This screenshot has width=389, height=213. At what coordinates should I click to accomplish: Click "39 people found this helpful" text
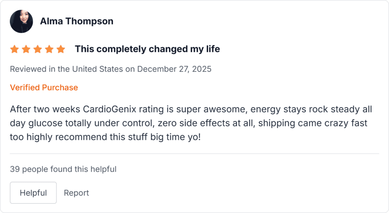[63, 169]
